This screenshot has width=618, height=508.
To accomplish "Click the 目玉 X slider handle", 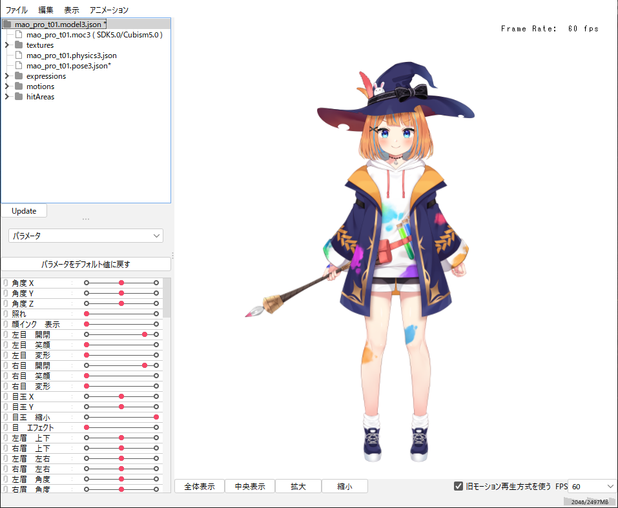I will [x=121, y=396].
